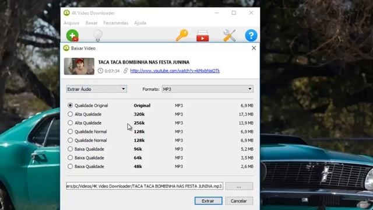Click the Cancelar button

239,201
